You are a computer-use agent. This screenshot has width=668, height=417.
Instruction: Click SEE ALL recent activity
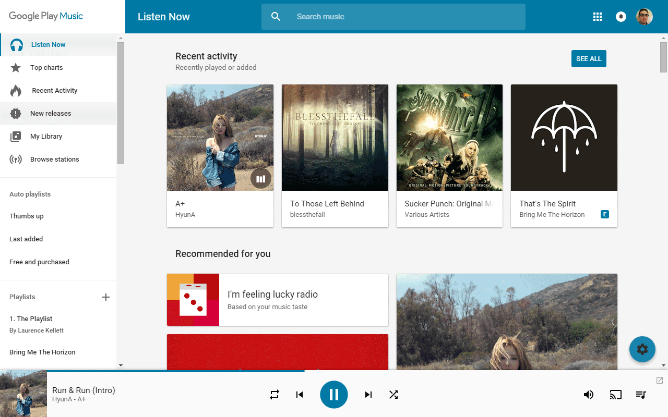tap(589, 58)
